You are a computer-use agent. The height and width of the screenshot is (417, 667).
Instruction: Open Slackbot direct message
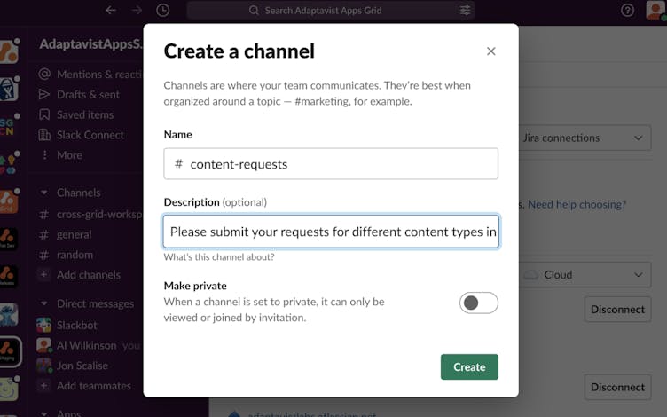point(67,326)
